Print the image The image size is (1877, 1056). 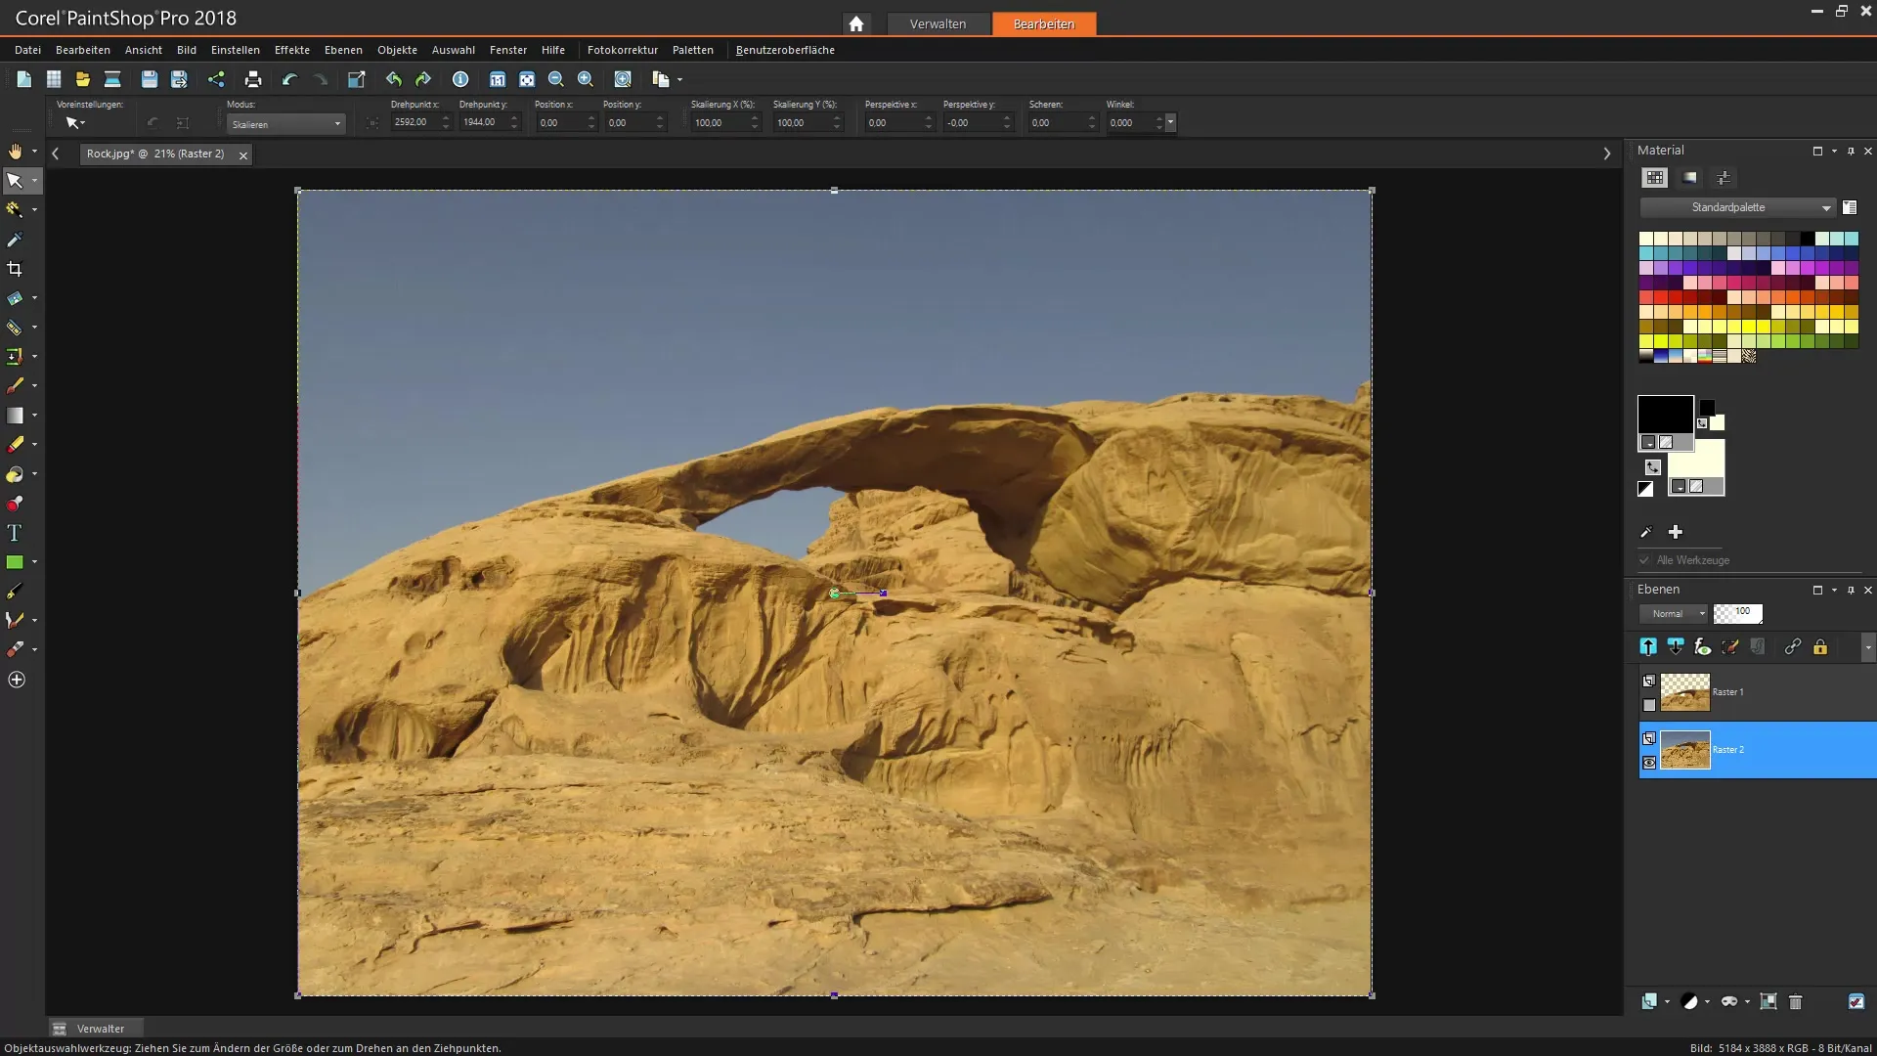pyautogui.click(x=253, y=79)
